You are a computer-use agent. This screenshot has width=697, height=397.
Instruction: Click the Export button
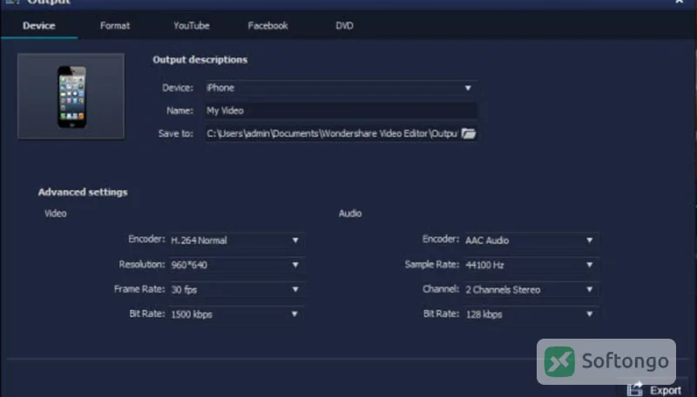tap(654, 390)
